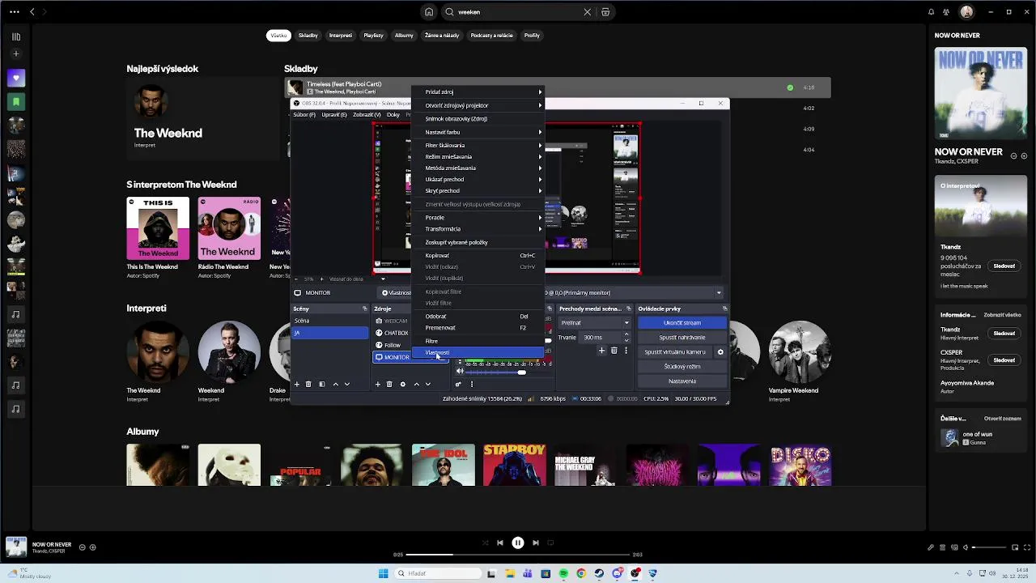Increase Trvanie duration stepper
Screen dimensions: 1036x583
pyautogui.click(x=626, y=335)
